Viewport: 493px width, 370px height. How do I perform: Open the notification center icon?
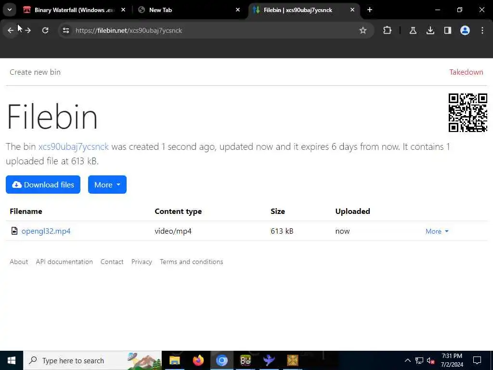click(x=477, y=360)
